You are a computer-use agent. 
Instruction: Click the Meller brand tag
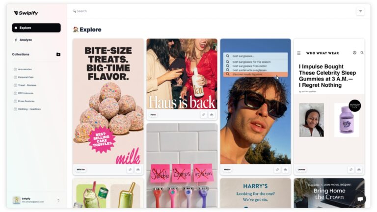pyautogui.click(x=227, y=170)
